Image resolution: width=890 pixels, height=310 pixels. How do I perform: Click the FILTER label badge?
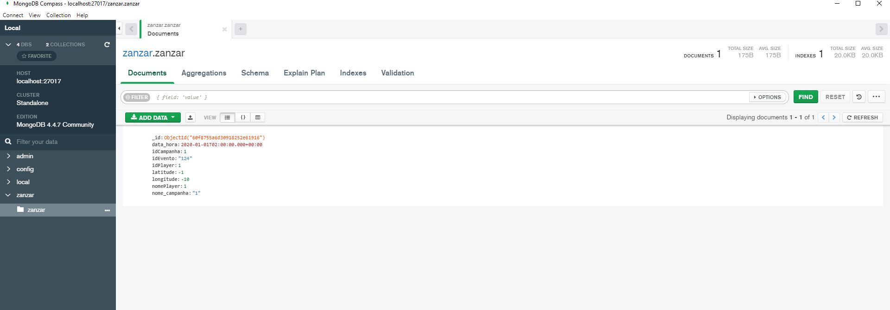click(137, 97)
